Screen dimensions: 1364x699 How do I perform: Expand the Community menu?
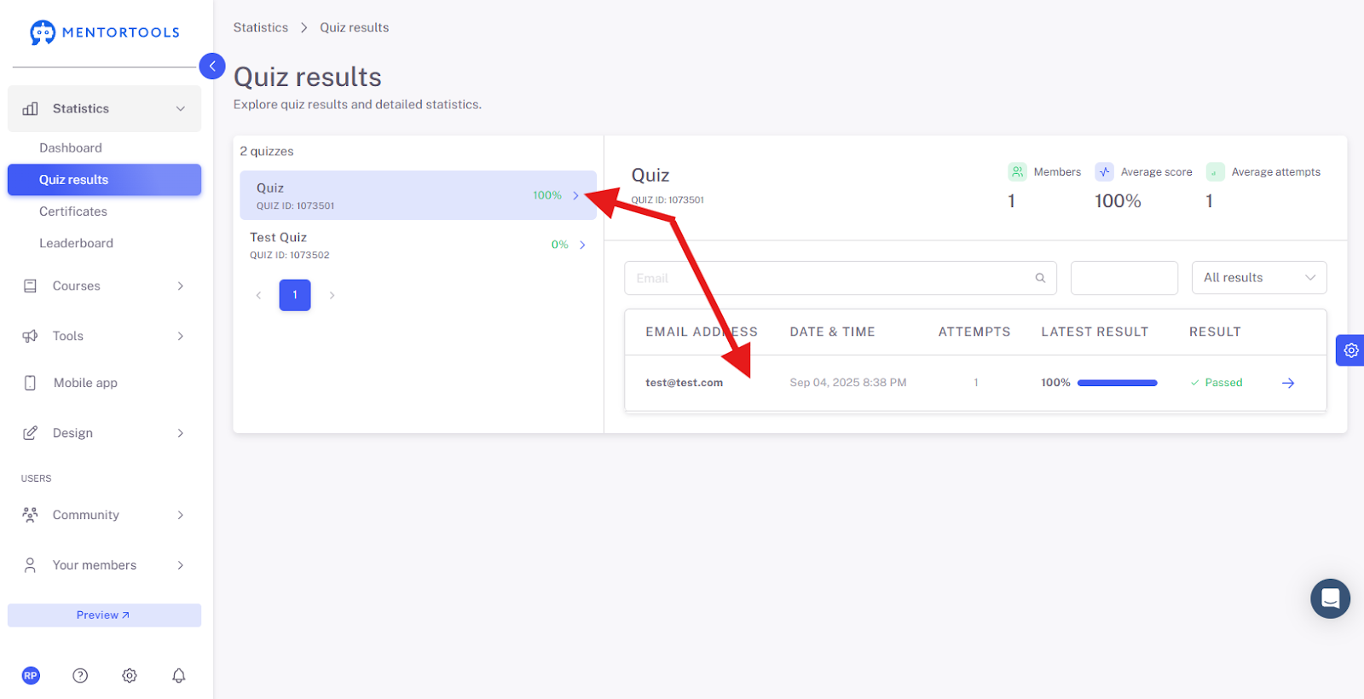click(x=104, y=515)
